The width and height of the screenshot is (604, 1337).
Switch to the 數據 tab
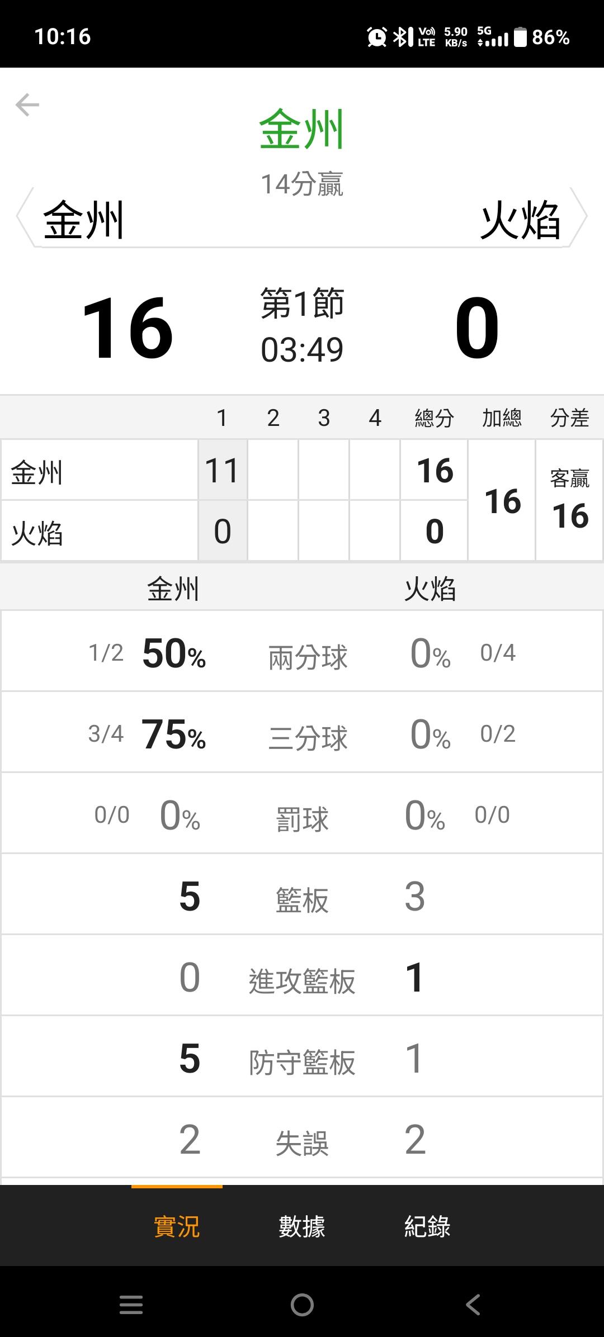302,1226
